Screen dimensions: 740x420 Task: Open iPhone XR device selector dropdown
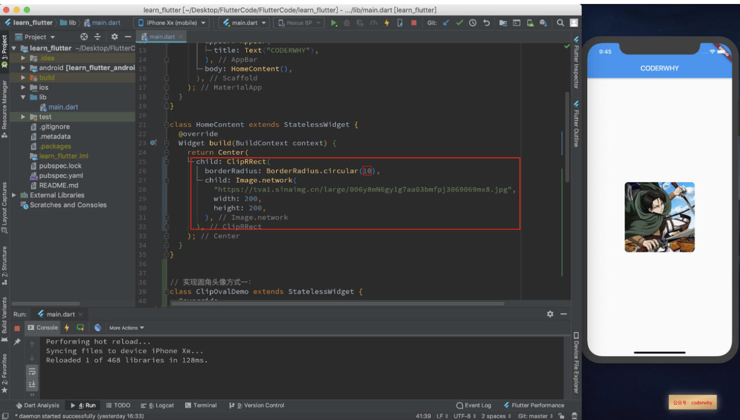[172, 23]
